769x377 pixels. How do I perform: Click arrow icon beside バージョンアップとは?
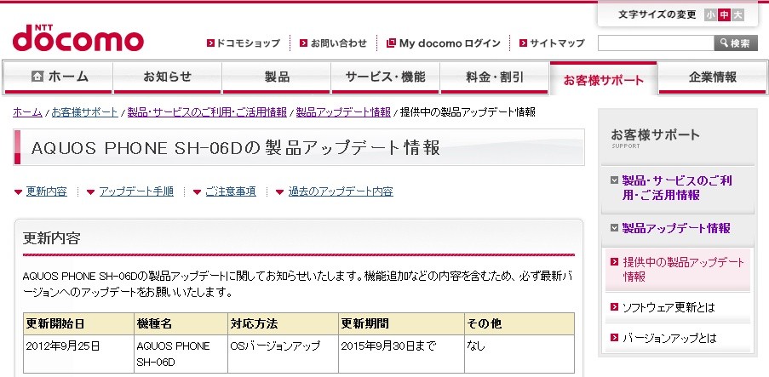coord(614,338)
